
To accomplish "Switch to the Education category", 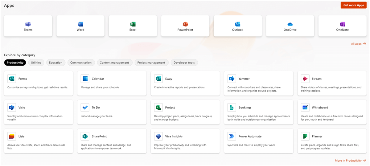I will tap(56, 63).
